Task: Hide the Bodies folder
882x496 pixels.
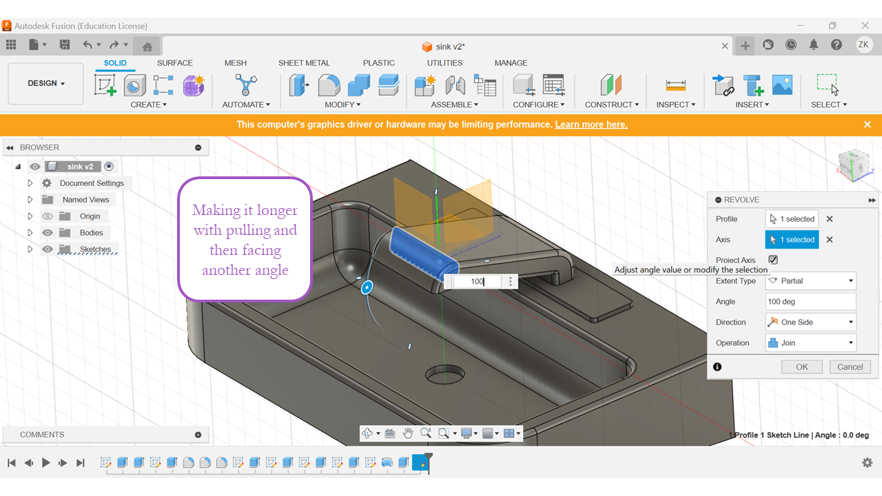Action: click(48, 233)
